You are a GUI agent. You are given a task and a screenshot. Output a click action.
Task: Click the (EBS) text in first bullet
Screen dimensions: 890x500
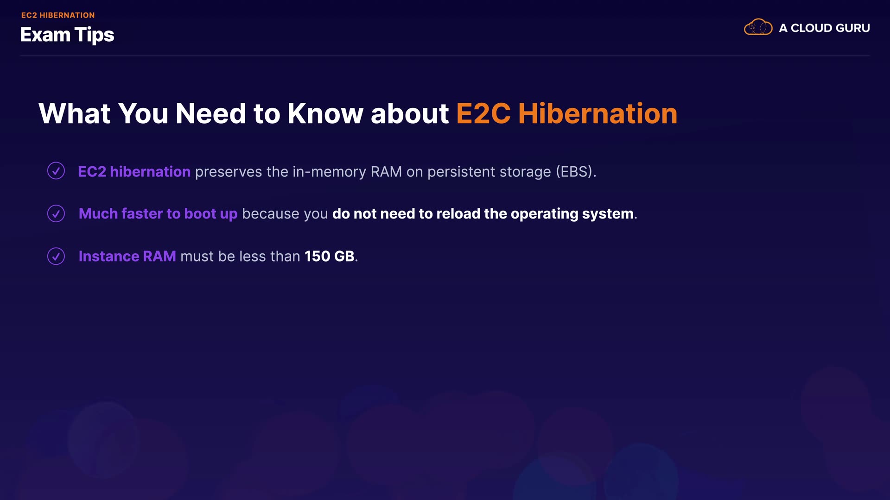click(576, 172)
